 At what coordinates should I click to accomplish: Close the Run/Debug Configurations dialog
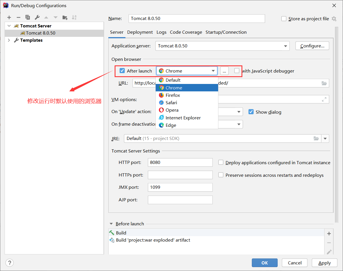[x=334, y=5]
